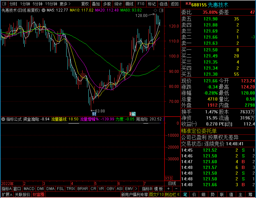Select the 1分钟 period tab
This screenshot has width=256, height=198.
coord(25,4)
